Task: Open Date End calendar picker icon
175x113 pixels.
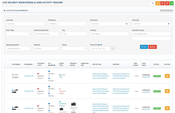Action: pyautogui.click(x=169, y=24)
